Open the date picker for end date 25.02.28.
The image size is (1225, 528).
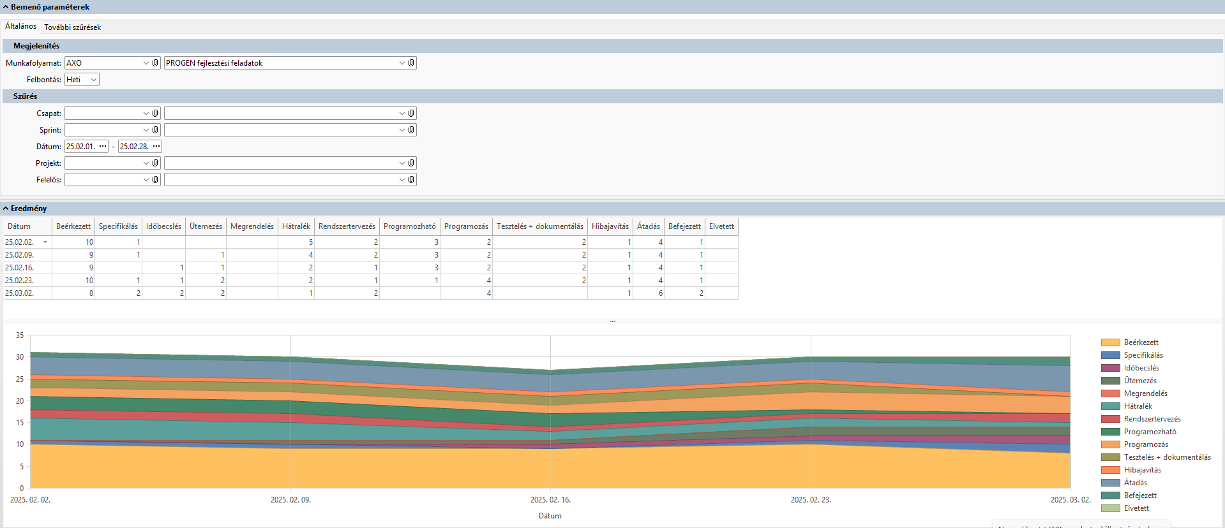156,147
